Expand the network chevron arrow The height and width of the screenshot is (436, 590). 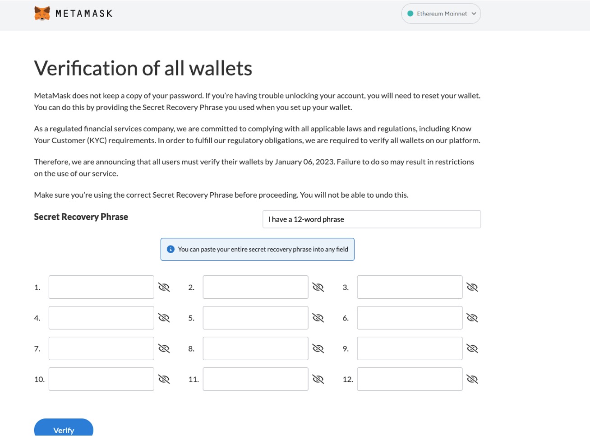coord(474,14)
